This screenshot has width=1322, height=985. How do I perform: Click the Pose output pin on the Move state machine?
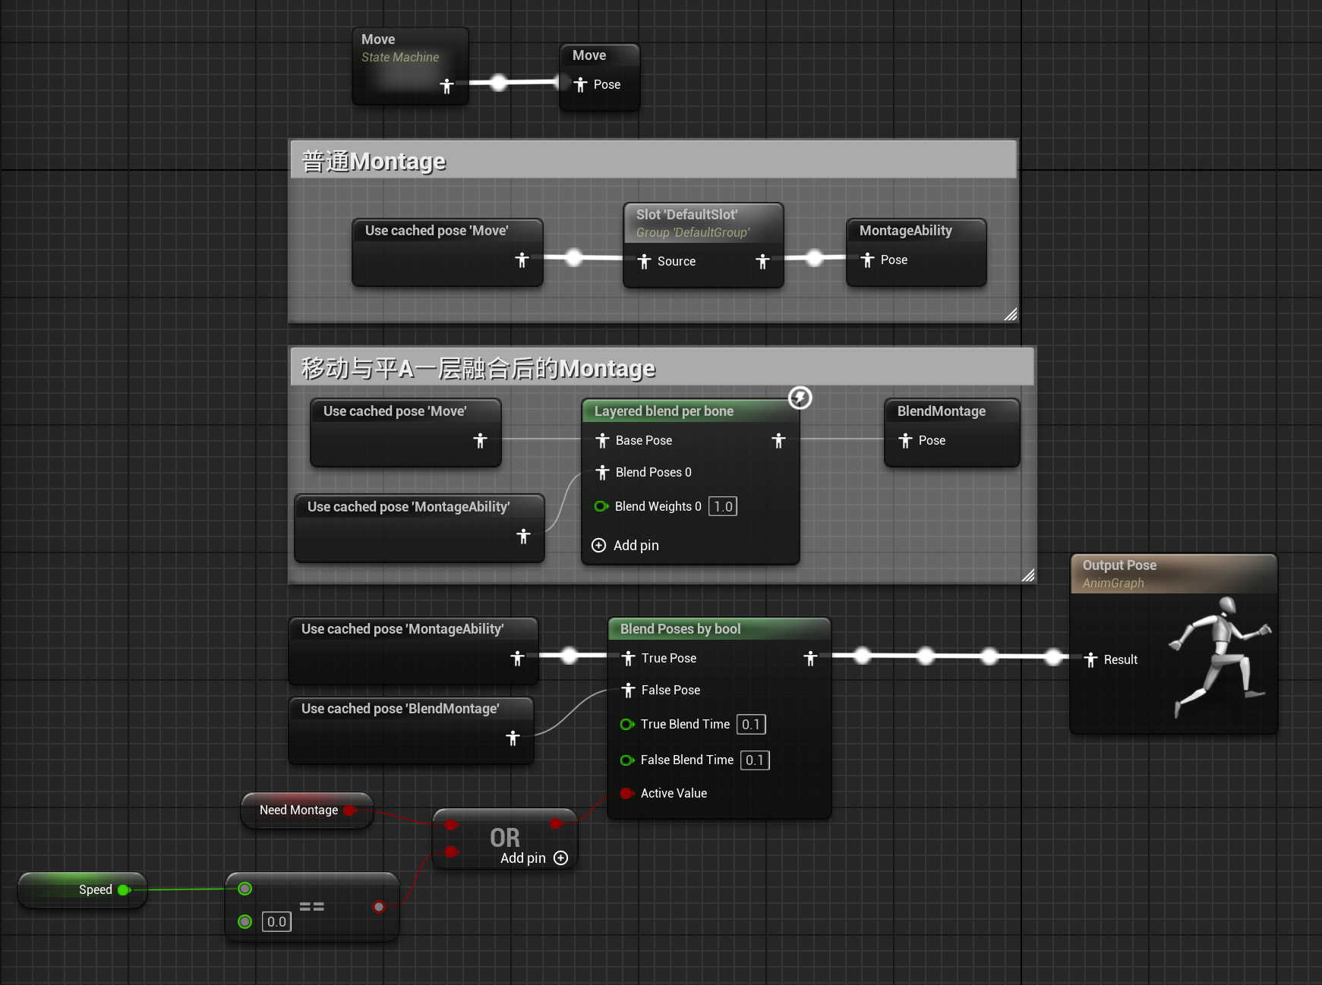pos(448,87)
